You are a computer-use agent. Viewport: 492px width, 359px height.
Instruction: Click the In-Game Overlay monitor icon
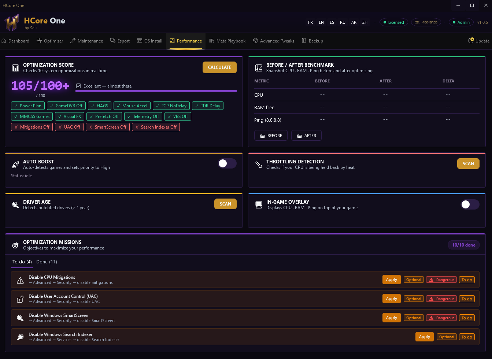pyautogui.click(x=259, y=205)
